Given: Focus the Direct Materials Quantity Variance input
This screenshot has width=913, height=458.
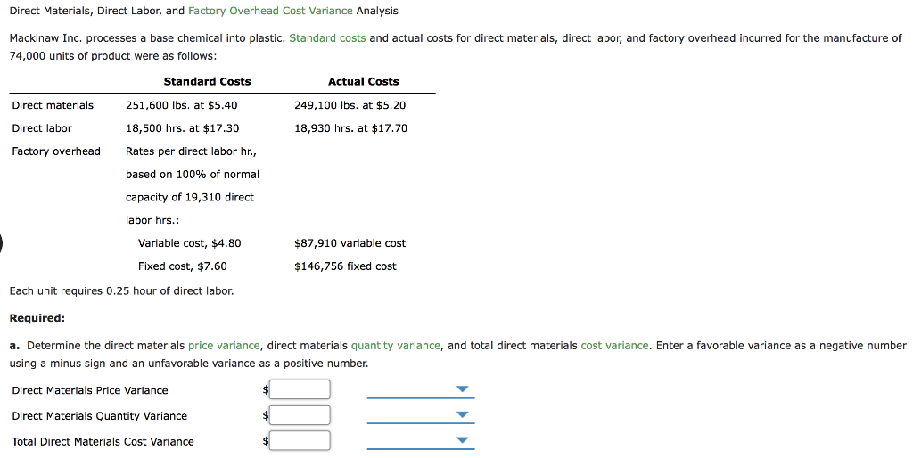Looking at the screenshot, I should click(x=300, y=415).
